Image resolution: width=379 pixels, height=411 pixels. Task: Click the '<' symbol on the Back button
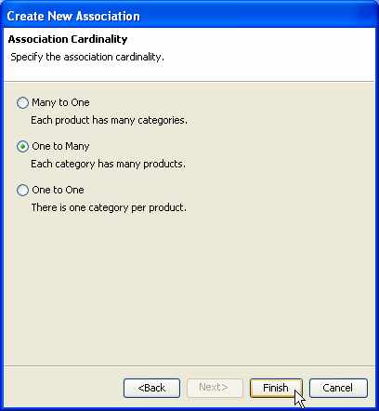140,388
